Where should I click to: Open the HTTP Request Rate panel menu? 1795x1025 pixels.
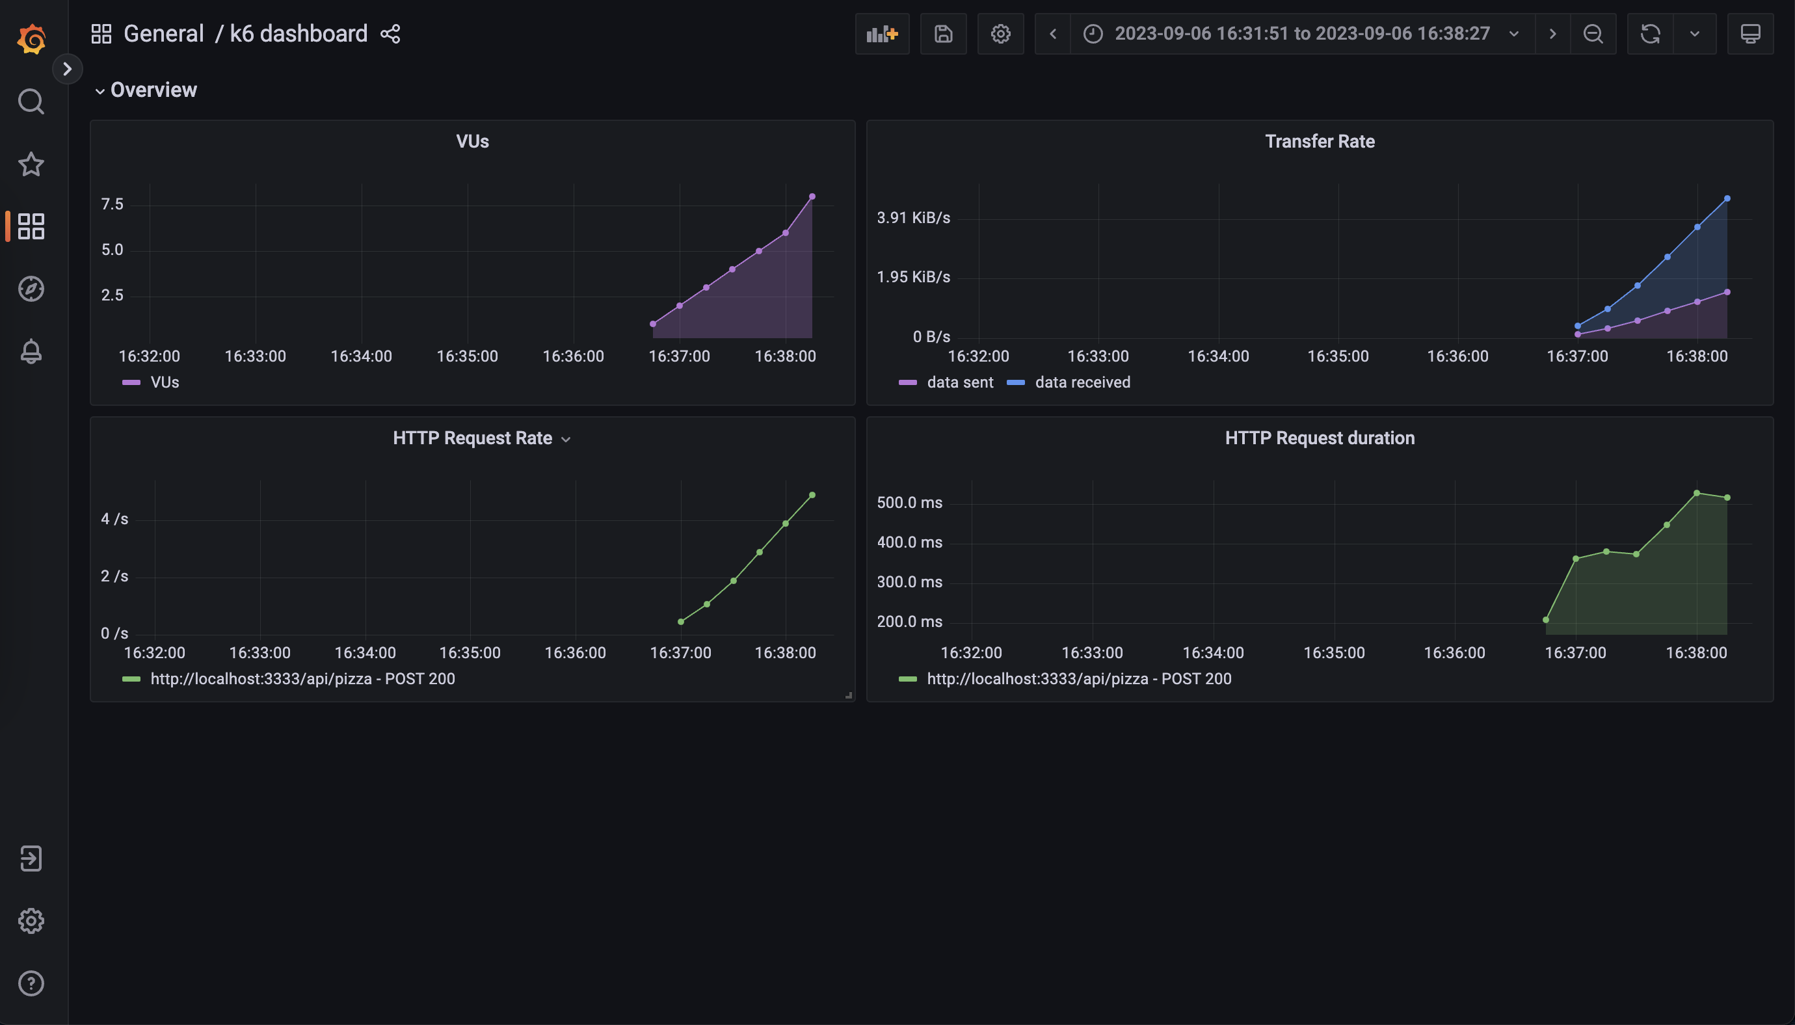click(x=566, y=439)
